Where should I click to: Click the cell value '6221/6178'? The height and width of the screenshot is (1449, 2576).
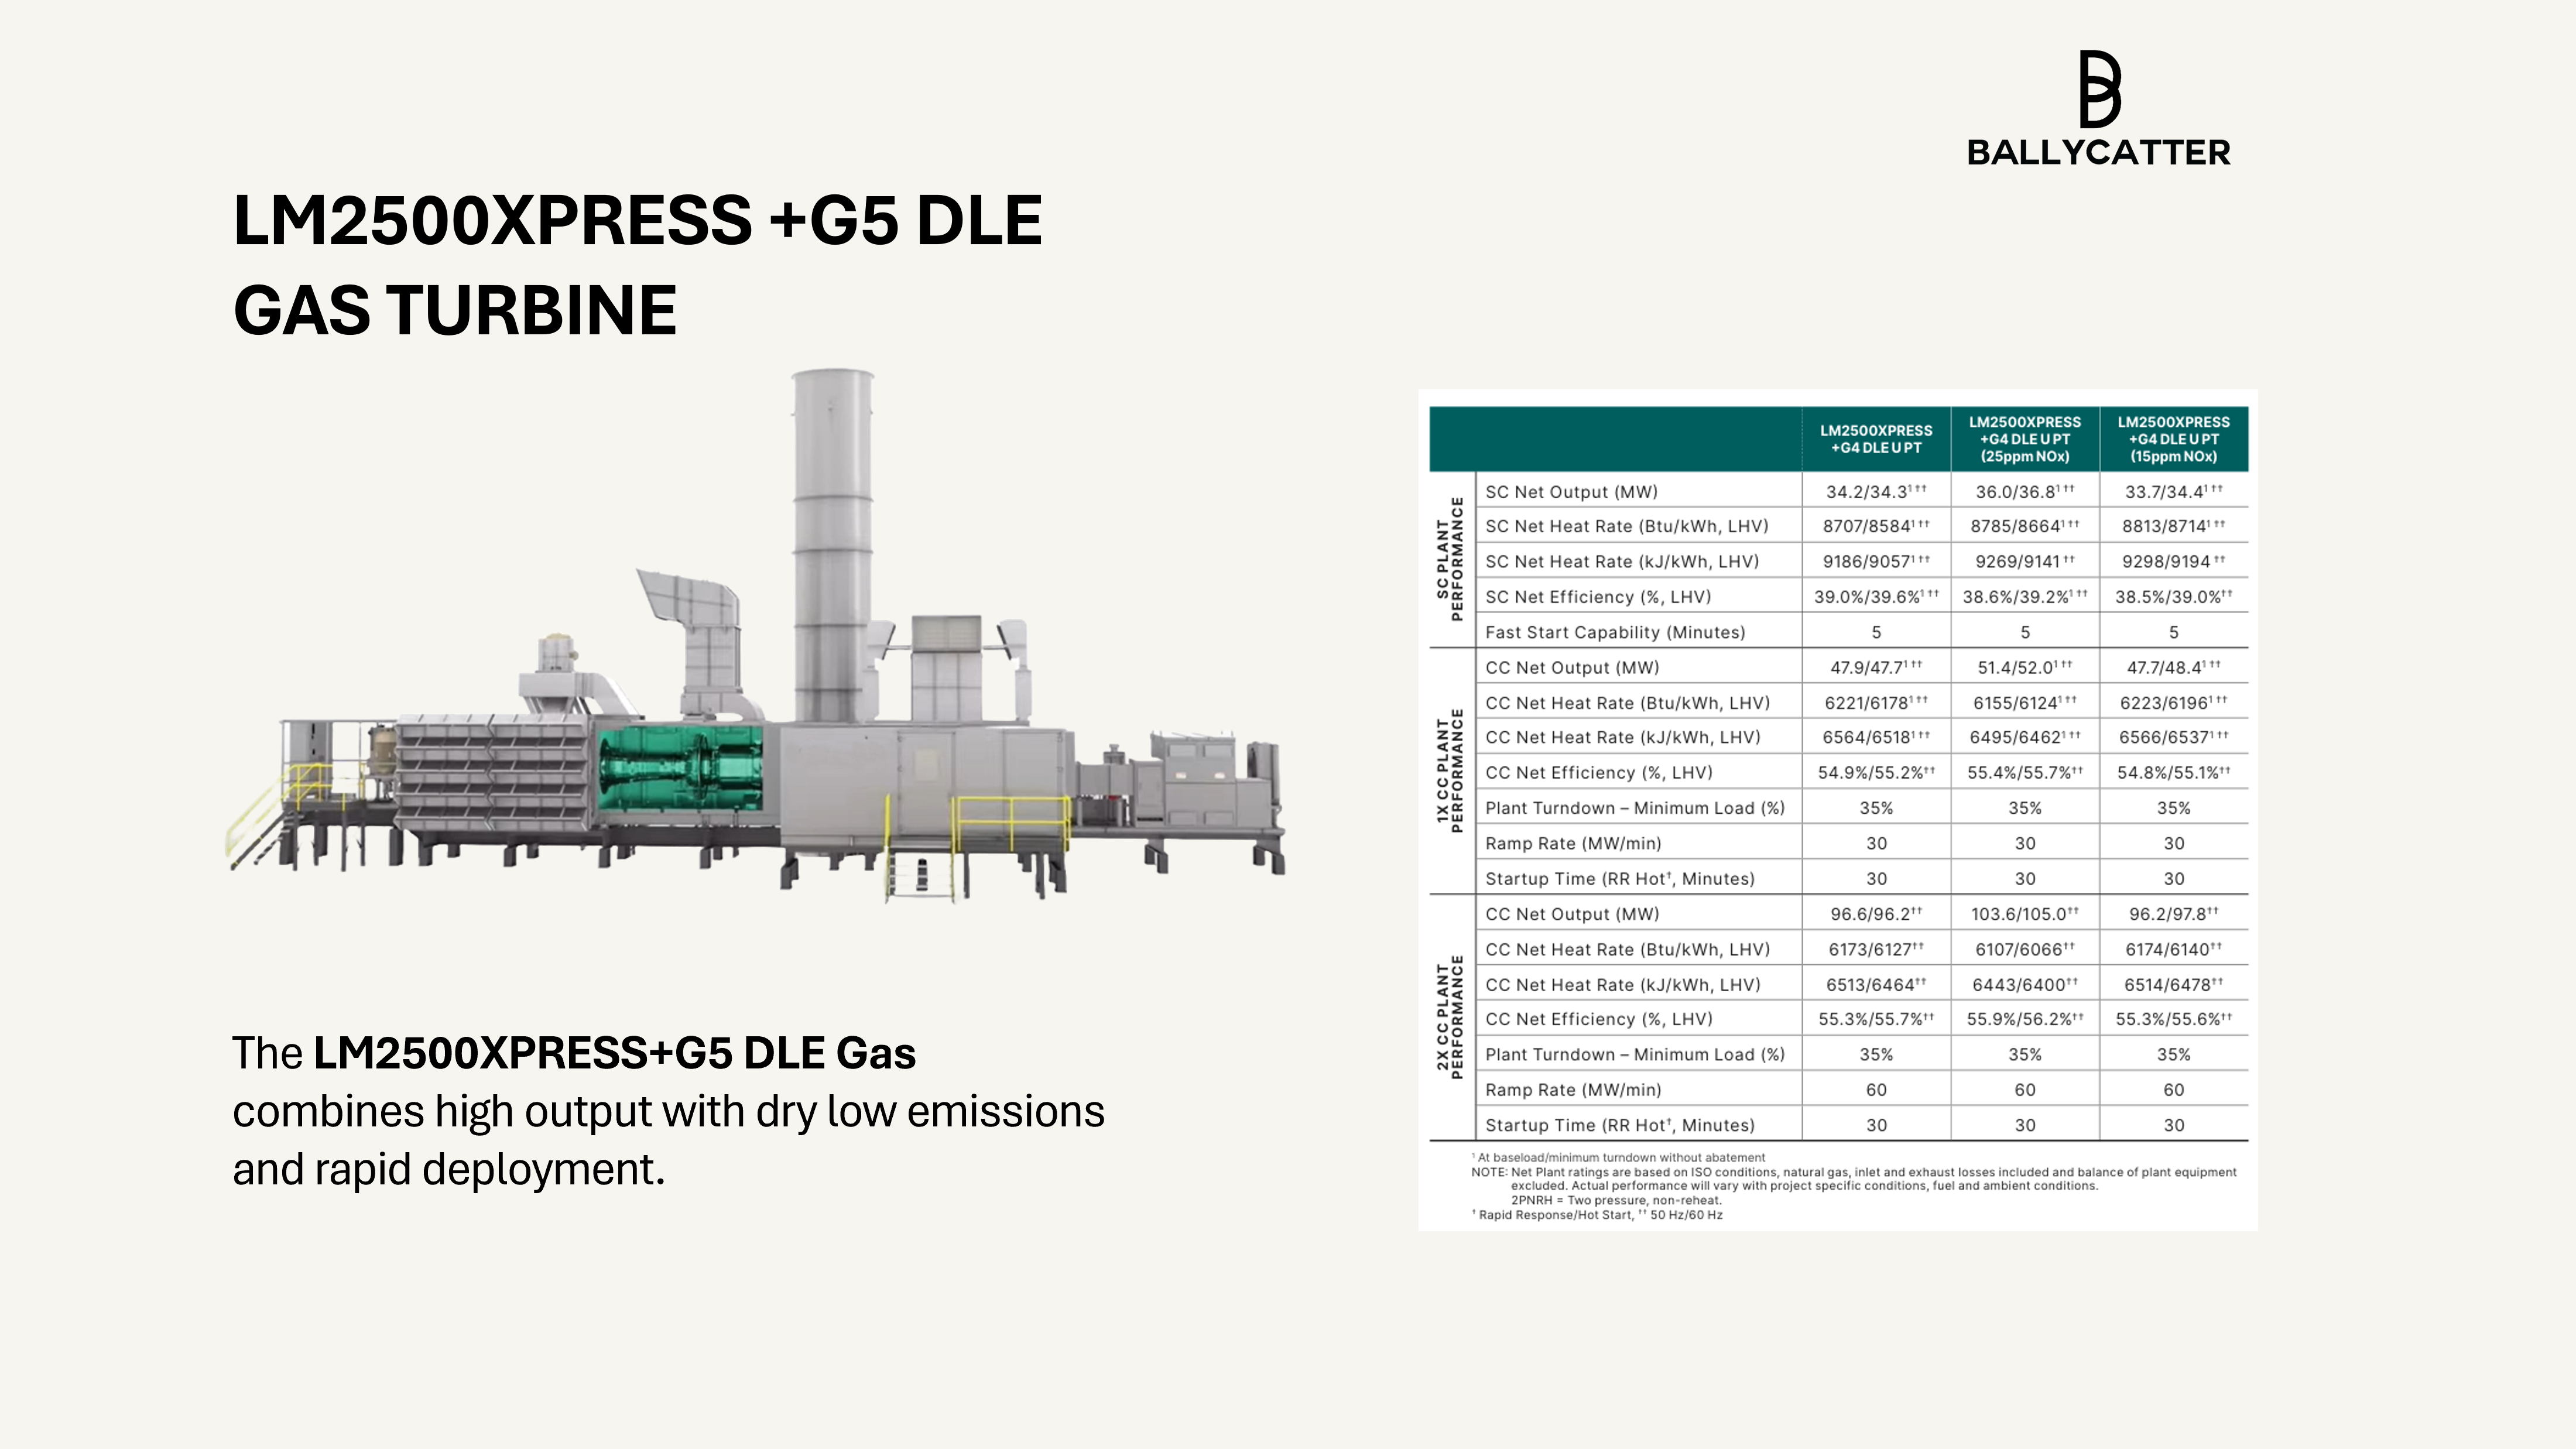click(x=1876, y=703)
